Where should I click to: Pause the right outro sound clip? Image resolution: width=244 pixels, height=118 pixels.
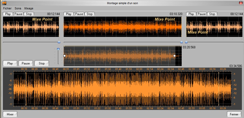202,14
